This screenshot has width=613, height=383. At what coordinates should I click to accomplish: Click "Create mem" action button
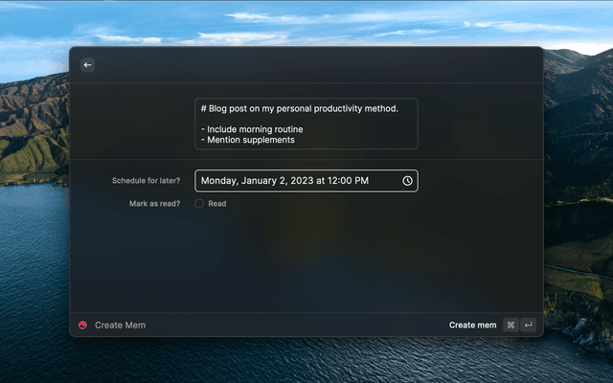(x=473, y=326)
